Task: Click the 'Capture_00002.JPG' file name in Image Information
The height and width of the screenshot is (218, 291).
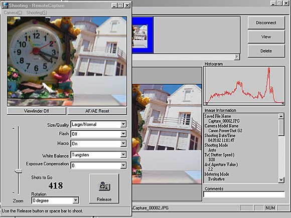Action: coord(224,121)
